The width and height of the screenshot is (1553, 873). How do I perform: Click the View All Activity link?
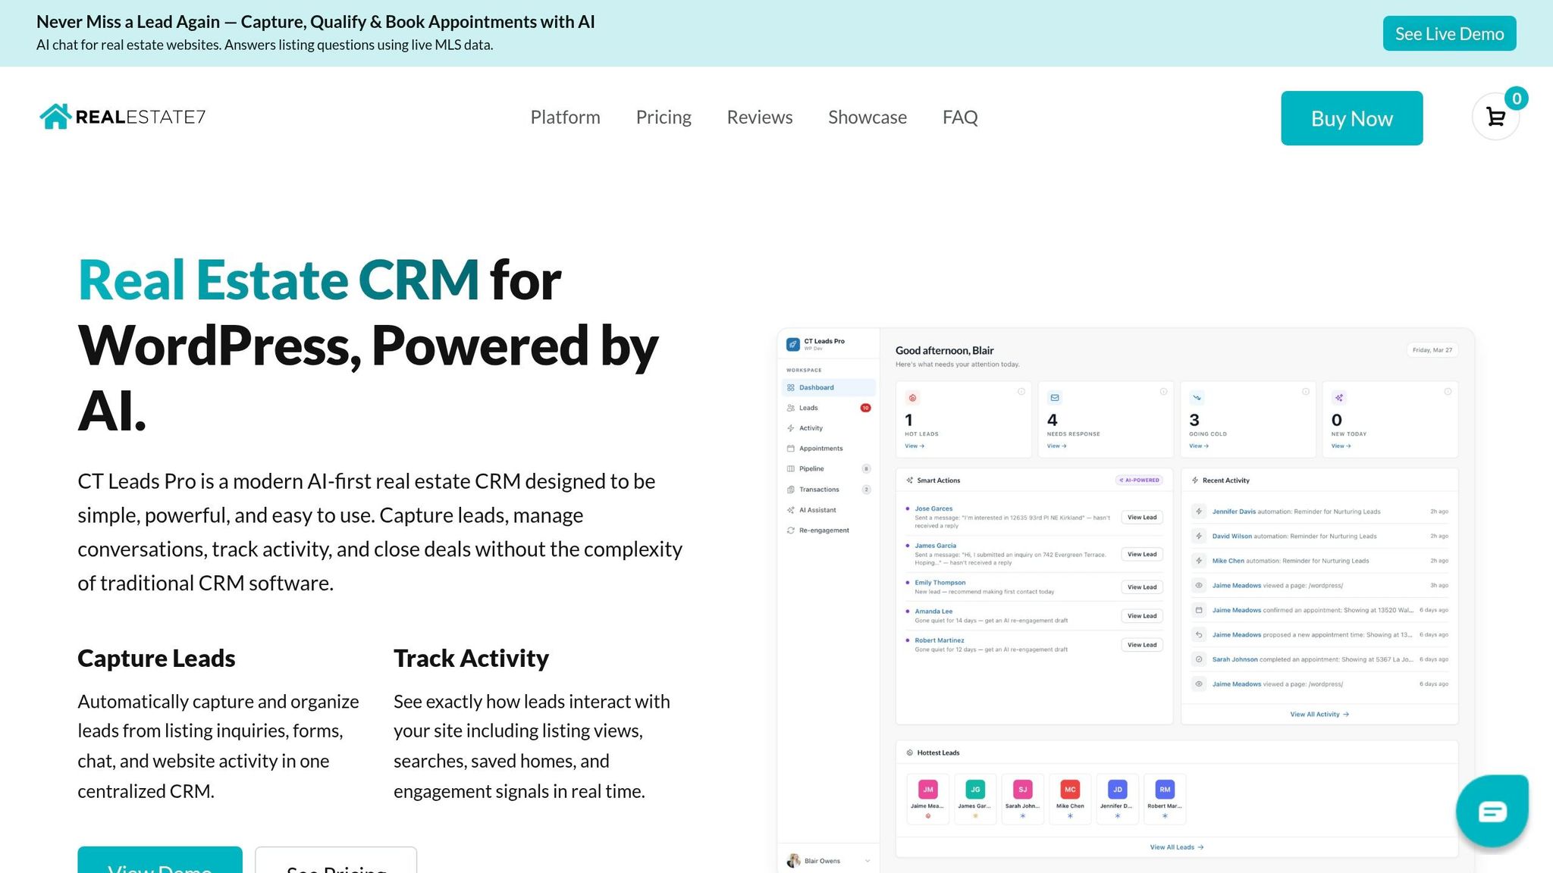tap(1319, 715)
